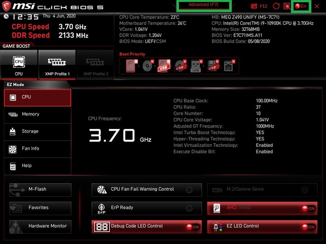The width and height of the screenshot is (326, 244).
Task: Click the ErP leaf icon
Action: (x=102, y=208)
